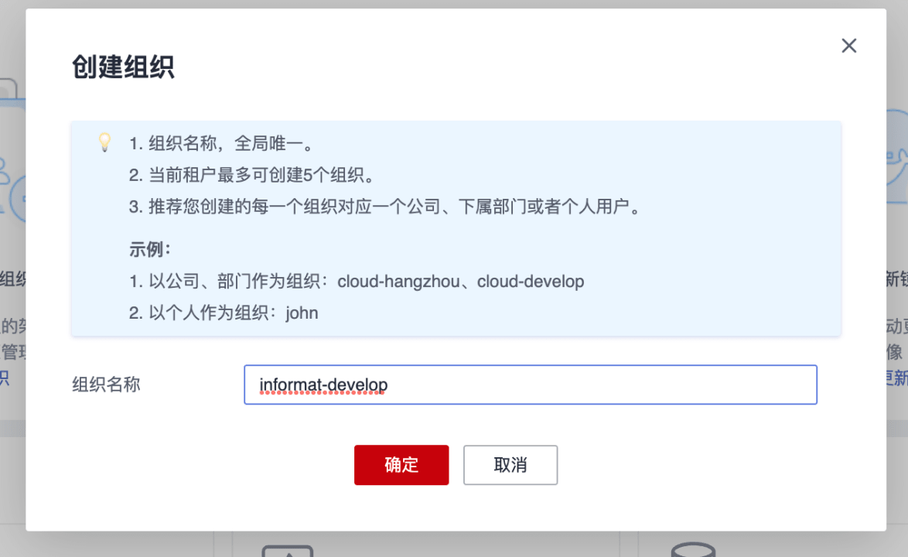Click the john example text
The width and height of the screenshot is (908, 557).
click(x=302, y=313)
